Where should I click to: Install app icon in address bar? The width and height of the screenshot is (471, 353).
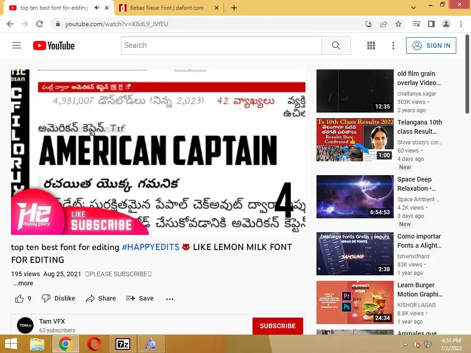point(369,24)
